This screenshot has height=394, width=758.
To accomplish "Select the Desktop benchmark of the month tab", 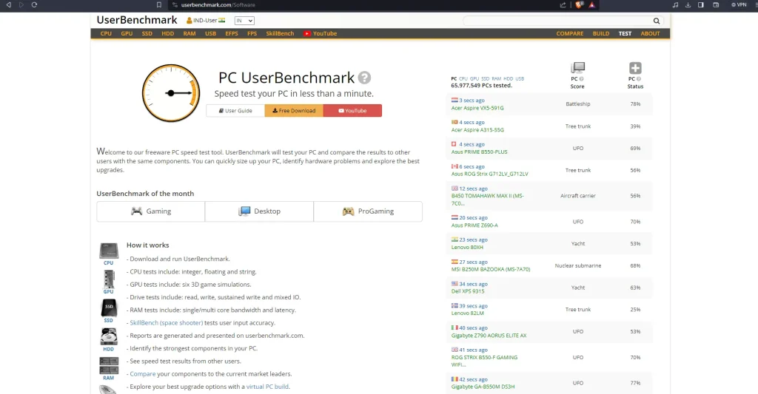I will 259,211.
